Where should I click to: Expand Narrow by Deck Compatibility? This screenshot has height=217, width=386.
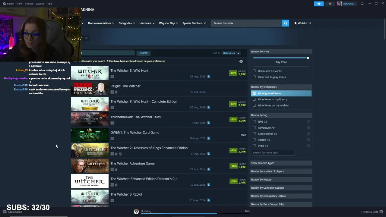tap(281, 204)
